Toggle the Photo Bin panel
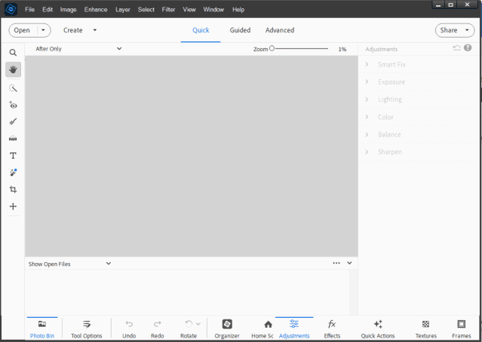The height and width of the screenshot is (342, 482). 41,328
